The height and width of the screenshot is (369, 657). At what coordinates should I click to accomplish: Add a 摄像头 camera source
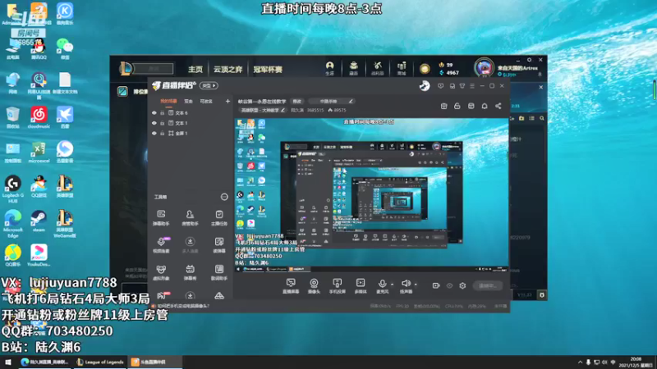click(314, 286)
